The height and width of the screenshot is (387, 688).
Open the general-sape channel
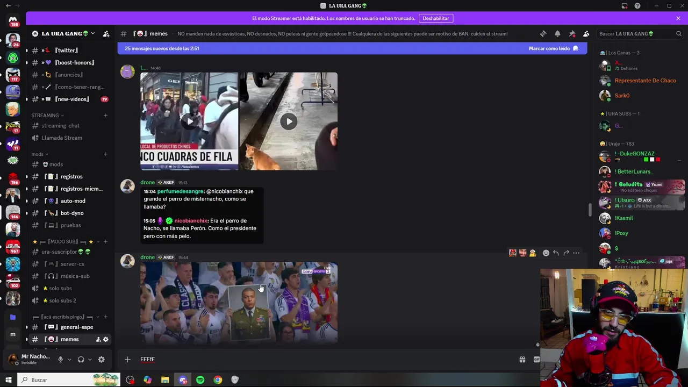tap(69, 327)
